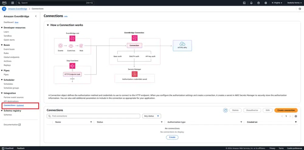Open Sandbox in Developer resources
The height and width of the screenshot is (150, 304).
[8, 36]
